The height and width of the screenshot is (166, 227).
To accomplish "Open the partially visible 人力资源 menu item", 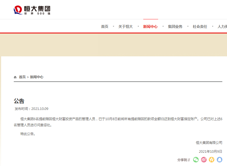I will pos(222,27).
